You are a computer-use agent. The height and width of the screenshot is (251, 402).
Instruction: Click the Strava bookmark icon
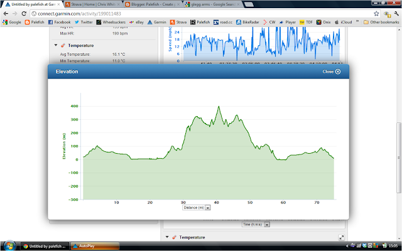pos(172,23)
